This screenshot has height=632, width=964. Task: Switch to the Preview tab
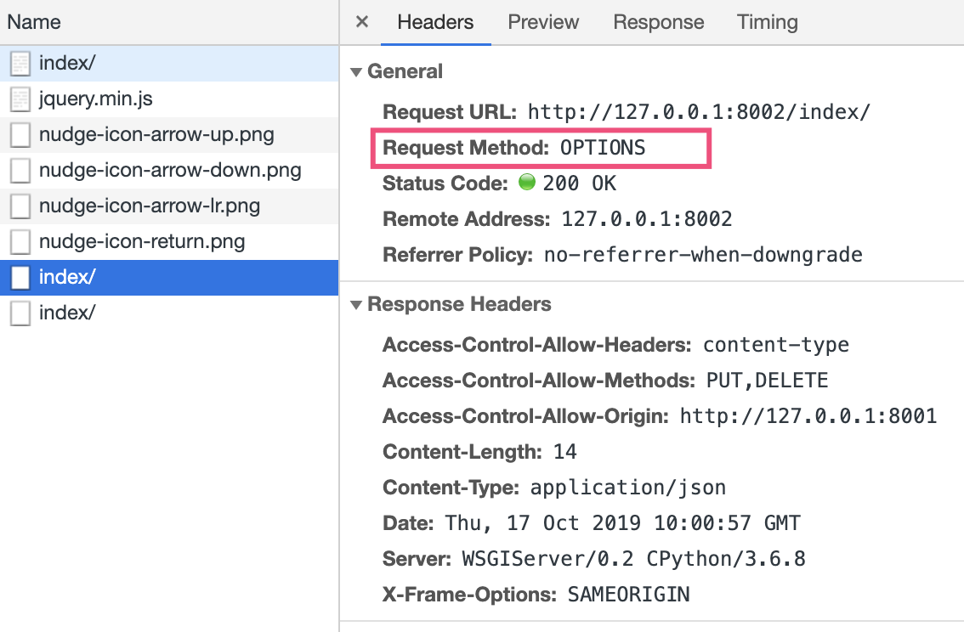click(x=543, y=22)
